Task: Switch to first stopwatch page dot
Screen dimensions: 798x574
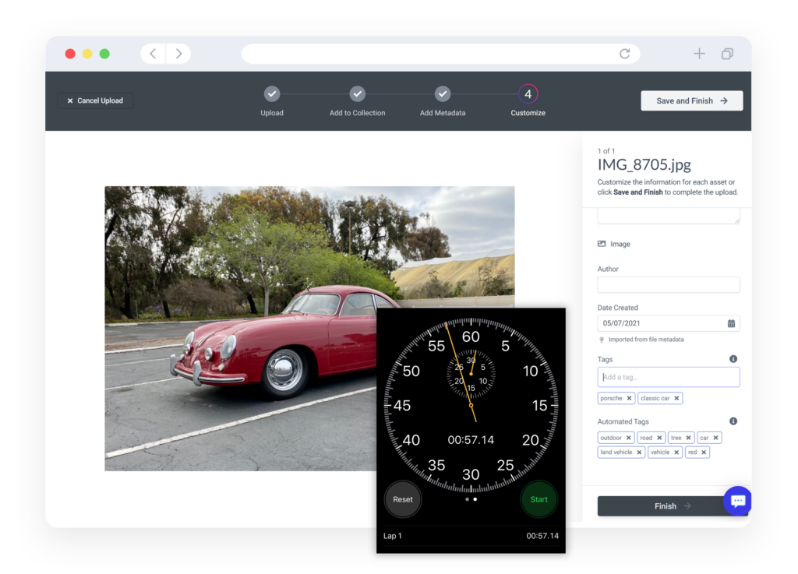Action: point(467,499)
